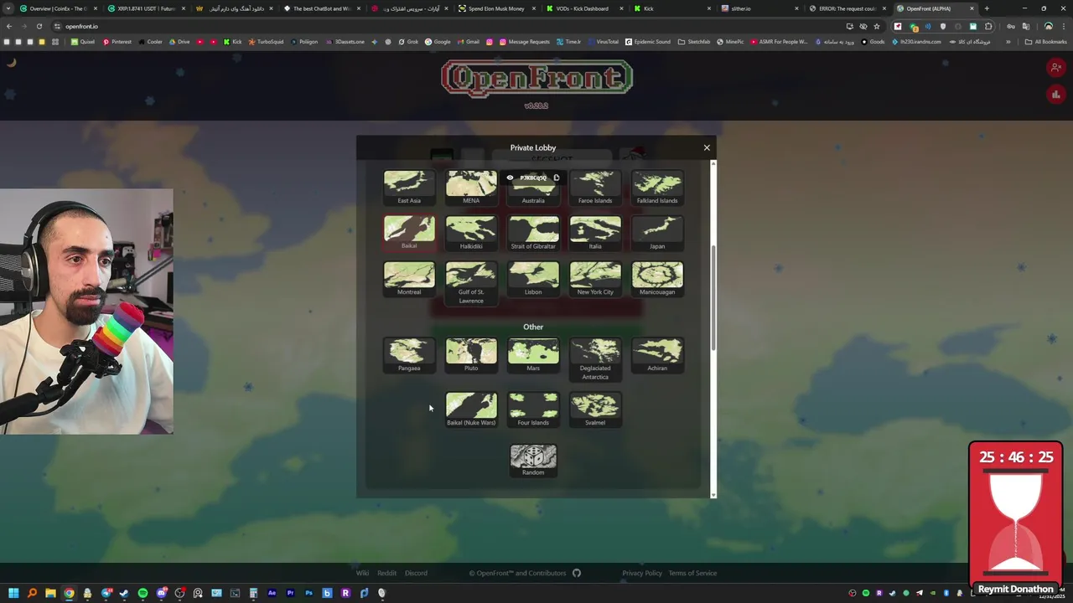Select the Four Islands map
This screenshot has width=1073, height=603.
[533, 410]
